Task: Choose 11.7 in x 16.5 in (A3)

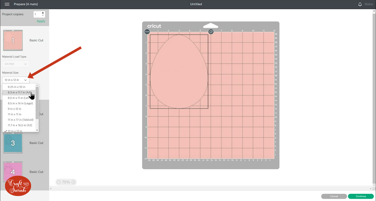Action: [x=19, y=125]
